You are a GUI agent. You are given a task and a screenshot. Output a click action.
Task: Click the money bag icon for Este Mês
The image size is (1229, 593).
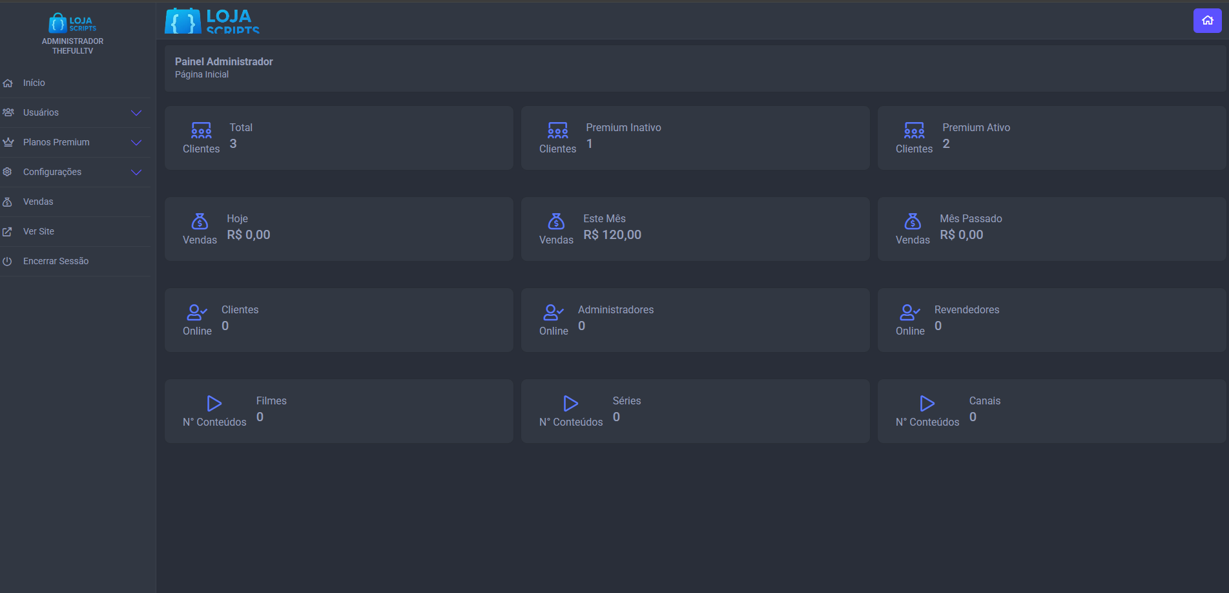[556, 222]
